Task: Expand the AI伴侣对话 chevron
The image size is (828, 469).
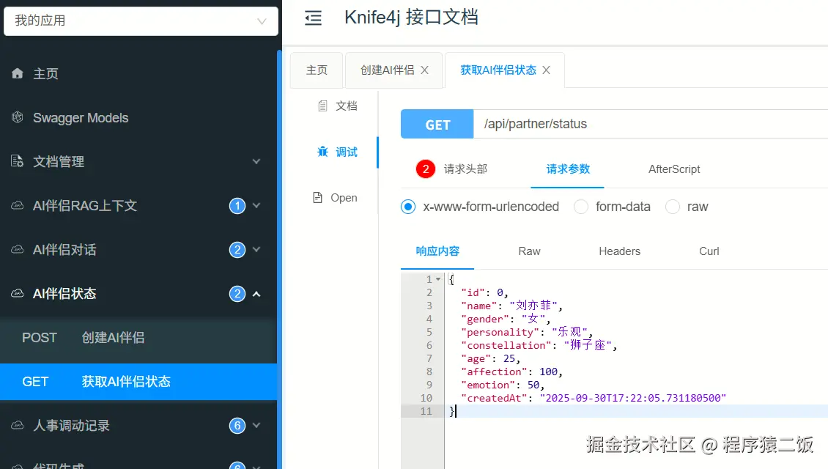Action: [256, 249]
